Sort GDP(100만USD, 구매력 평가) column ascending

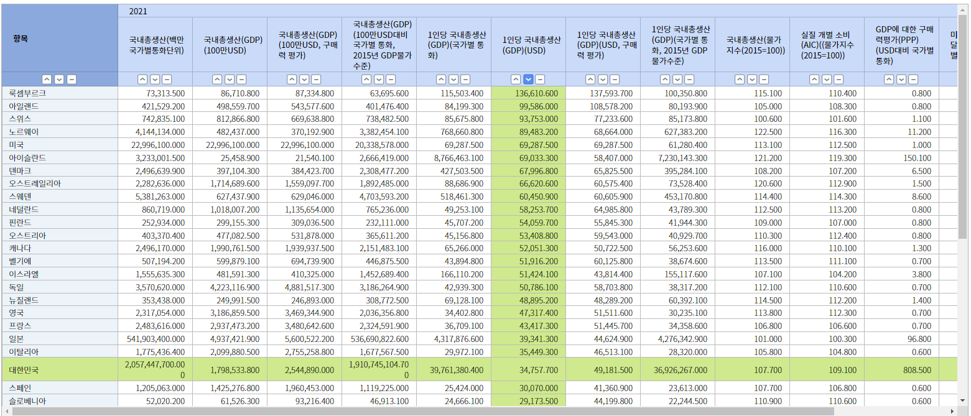pyautogui.click(x=292, y=80)
